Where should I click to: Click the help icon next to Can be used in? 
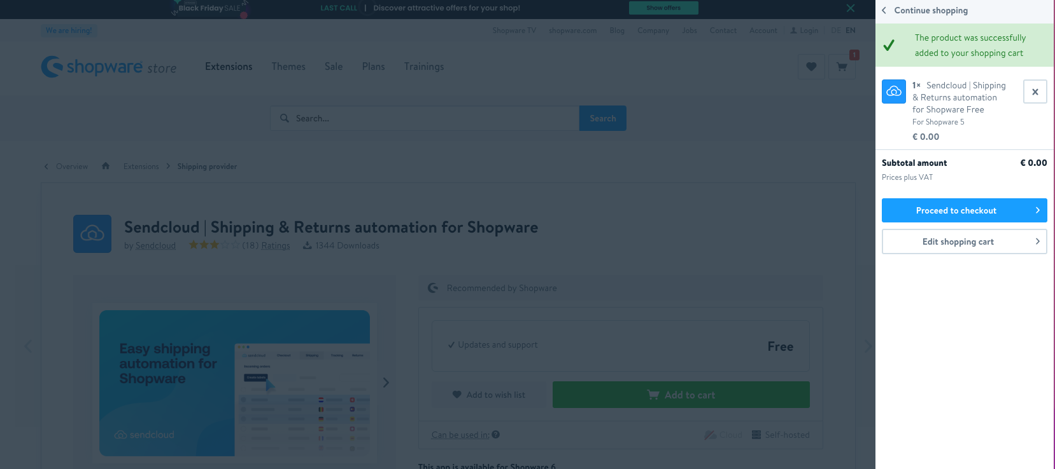pos(496,435)
